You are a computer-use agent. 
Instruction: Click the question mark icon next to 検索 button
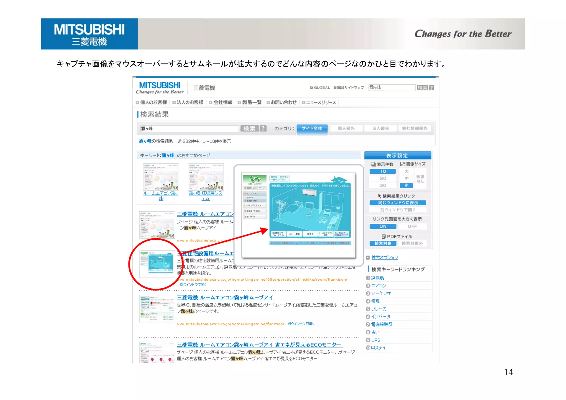(x=263, y=128)
